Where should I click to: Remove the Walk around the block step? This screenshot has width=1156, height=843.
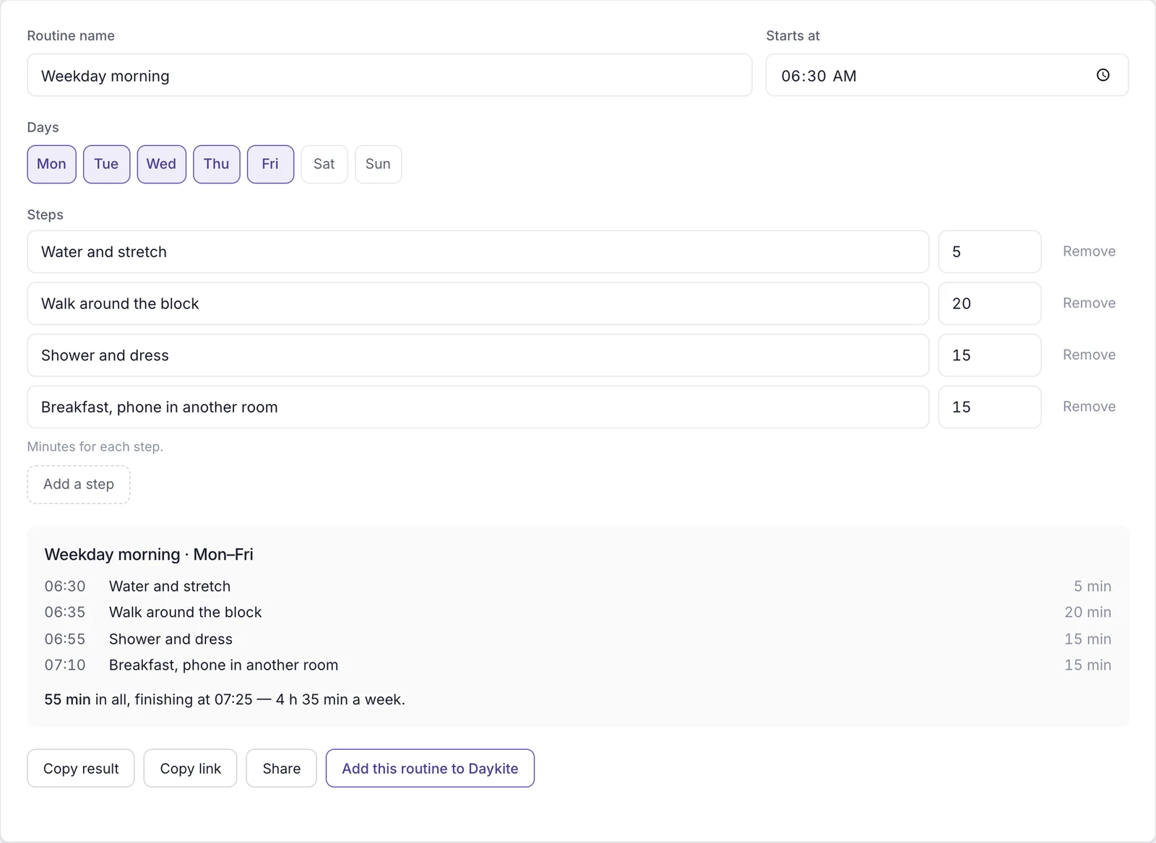(1089, 303)
